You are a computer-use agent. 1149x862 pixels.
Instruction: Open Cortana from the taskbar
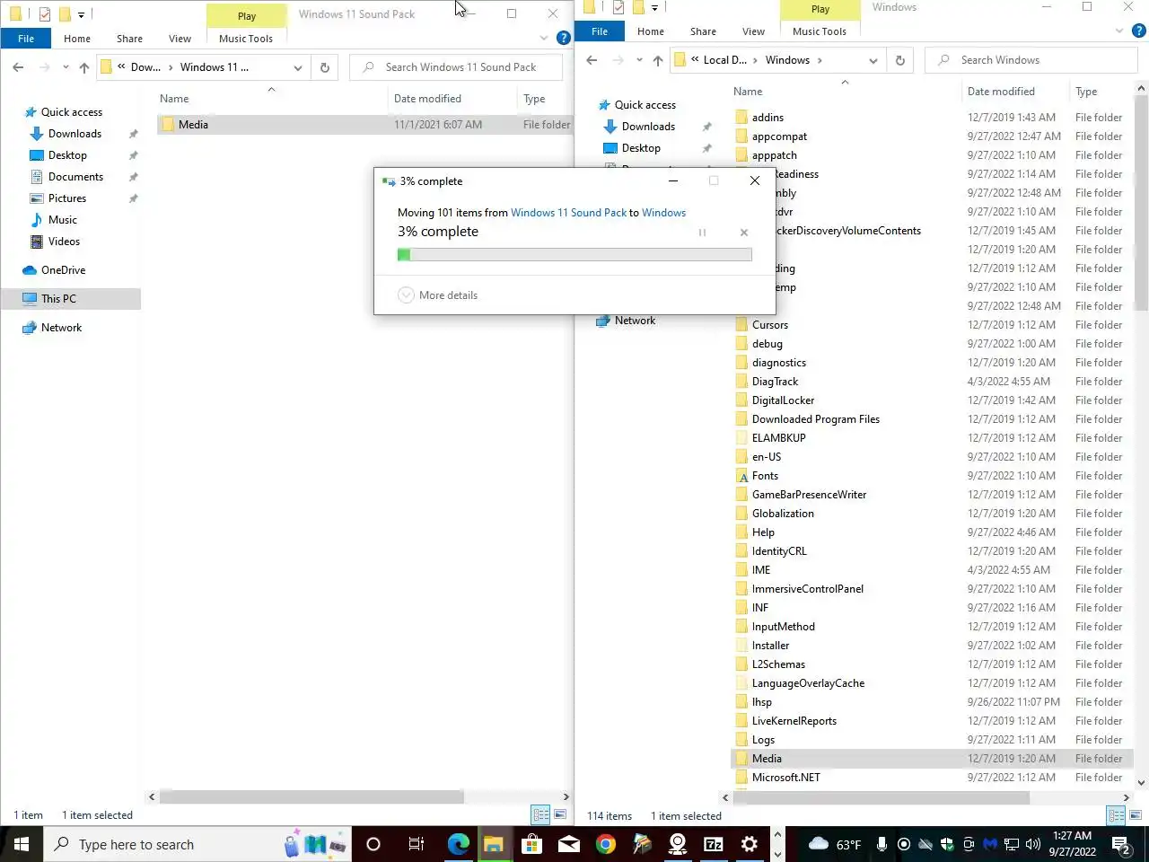(x=373, y=844)
